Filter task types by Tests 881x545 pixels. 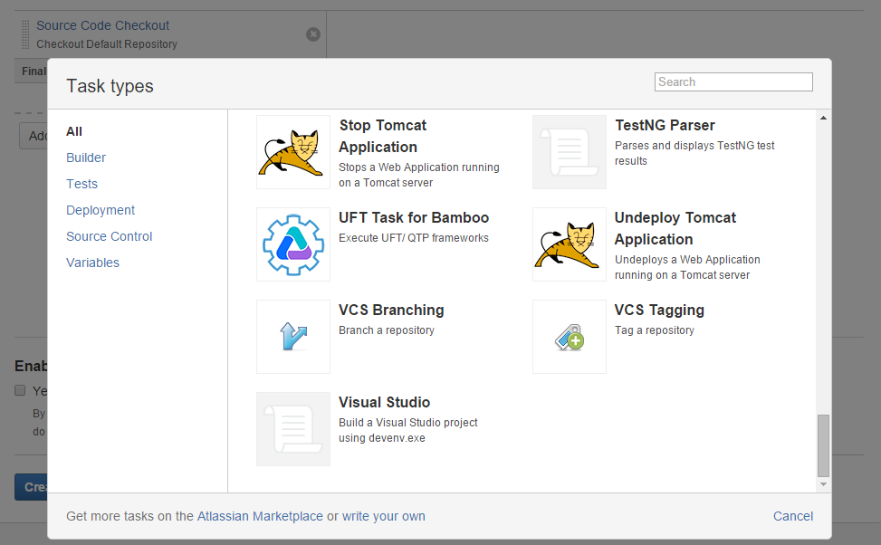(x=82, y=185)
